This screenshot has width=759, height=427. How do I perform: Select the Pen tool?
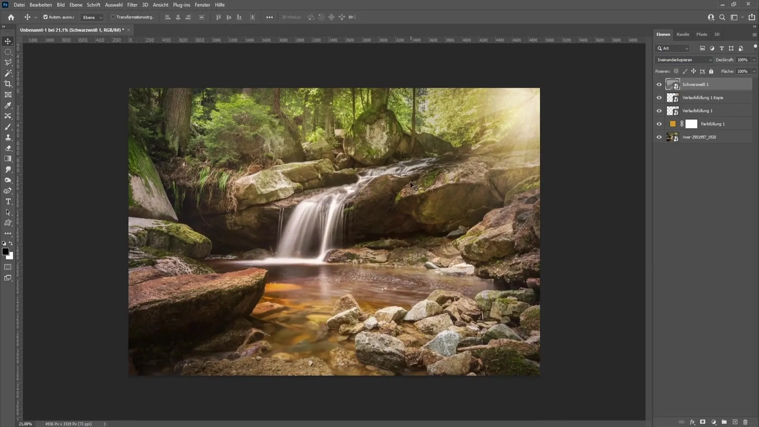(8, 191)
